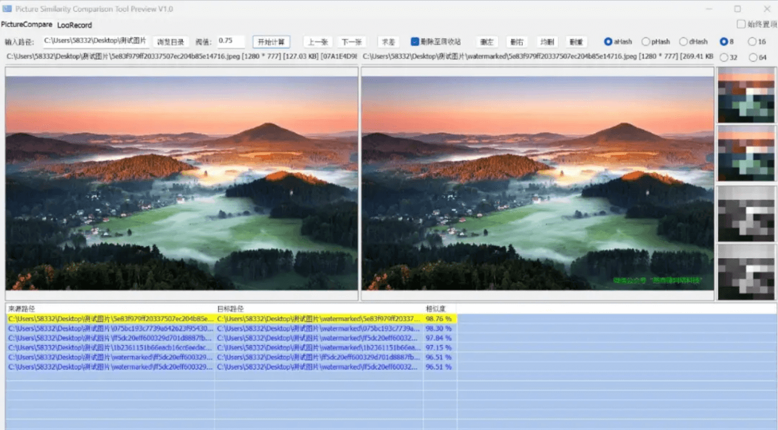This screenshot has width=778, height=430.
Task: Click the bottom grayscale hash thumbnail
Action: 746,272
